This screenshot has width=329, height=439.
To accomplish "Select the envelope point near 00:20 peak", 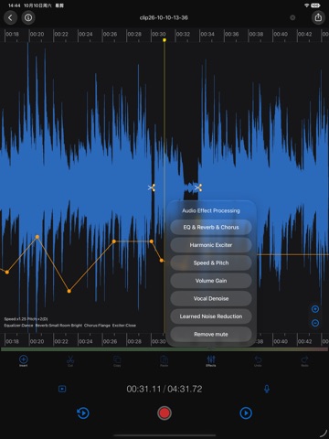I will point(37,237).
